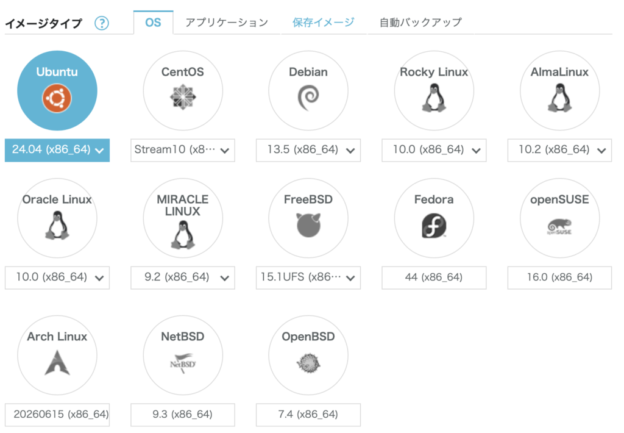
Task: Switch to 保存イメージ tab
Action: click(x=323, y=23)
